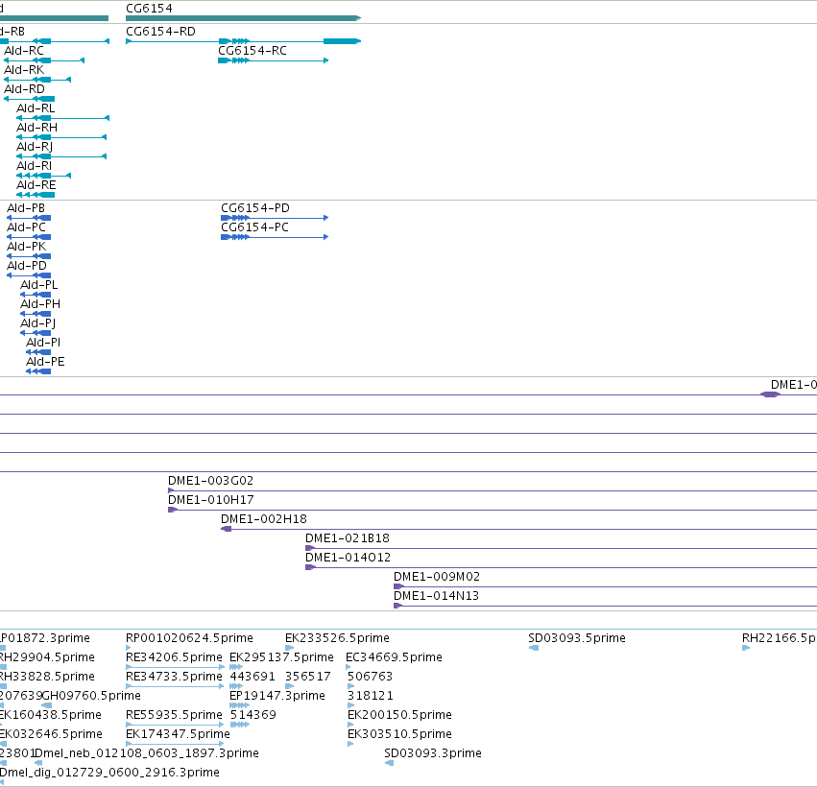This screenshot has height=787, width=817.
Task: Select the CG6154-PD CDS glyph
Action: 275,218
